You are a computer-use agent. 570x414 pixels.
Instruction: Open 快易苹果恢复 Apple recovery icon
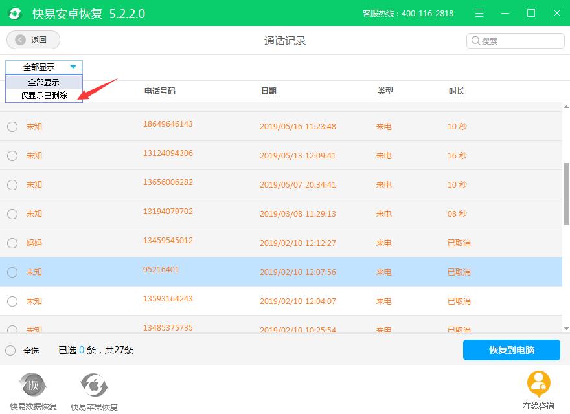click(94, 386)
